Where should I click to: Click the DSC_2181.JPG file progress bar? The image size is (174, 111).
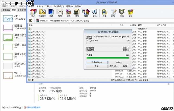point(108,43)
